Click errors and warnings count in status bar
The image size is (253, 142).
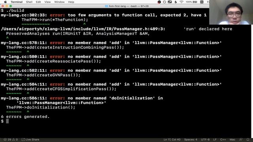pyautogui.click(x=11, y=140)
